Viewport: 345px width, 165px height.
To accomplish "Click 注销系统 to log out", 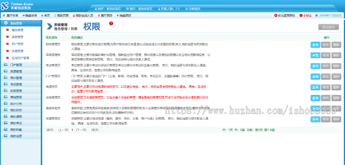I will tap(193, 9).
